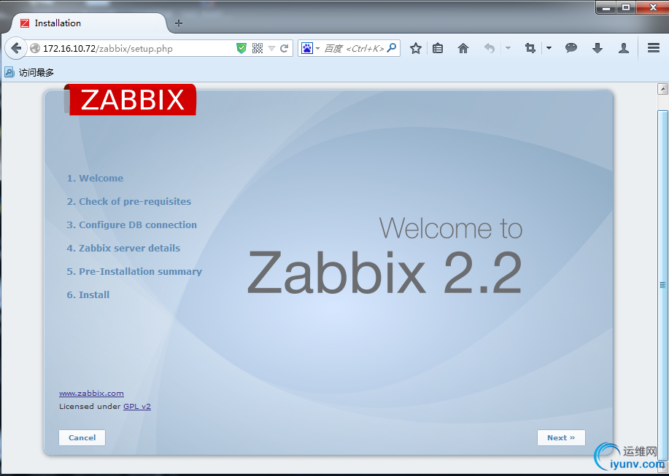Image resolution: width=669 pixels, height=476 pixels.
Task: Select step 2. Check of pre-requisites
Action: point(129,202)
